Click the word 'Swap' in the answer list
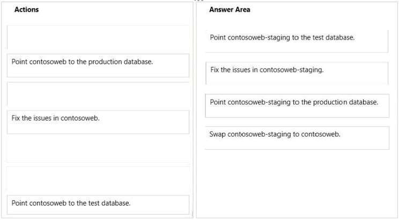Screen dimensions: 399x220 217,134
